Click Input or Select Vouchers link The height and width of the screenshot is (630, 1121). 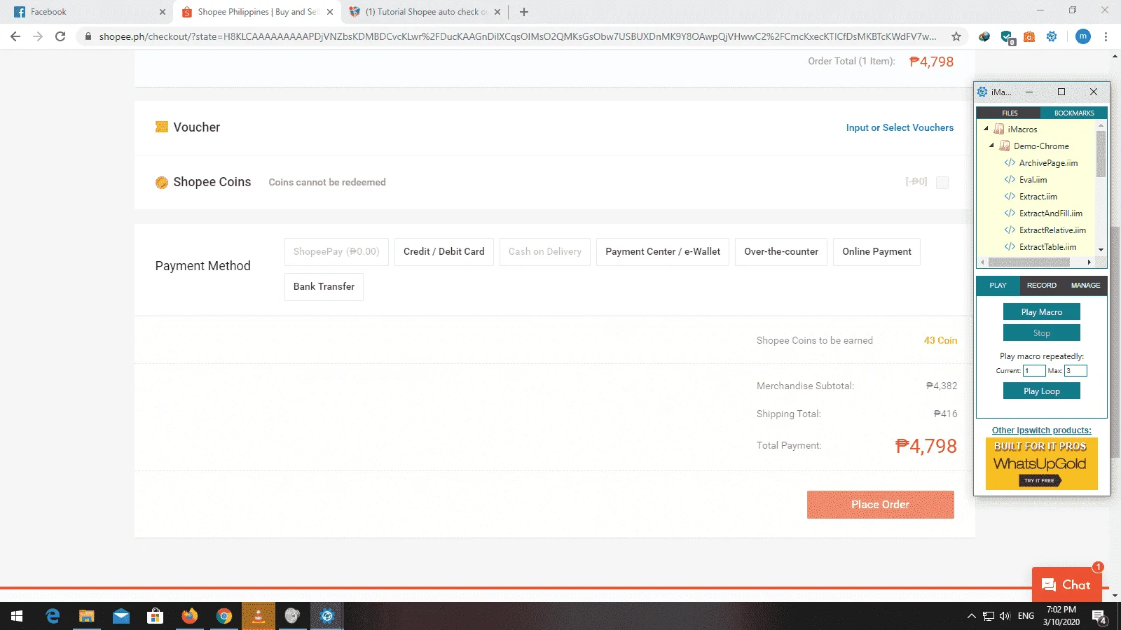pos(900,128)
